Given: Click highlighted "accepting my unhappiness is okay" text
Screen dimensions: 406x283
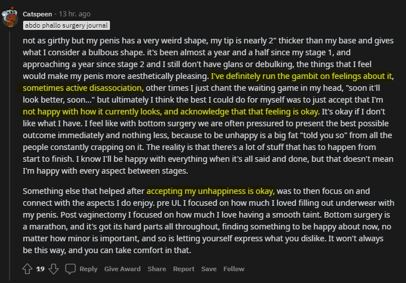Looking at the screenshot, I should (210, 191).
